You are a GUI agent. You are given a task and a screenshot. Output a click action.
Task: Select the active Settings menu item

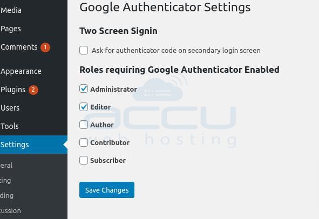pyautogui.click(x=33, y=145)
